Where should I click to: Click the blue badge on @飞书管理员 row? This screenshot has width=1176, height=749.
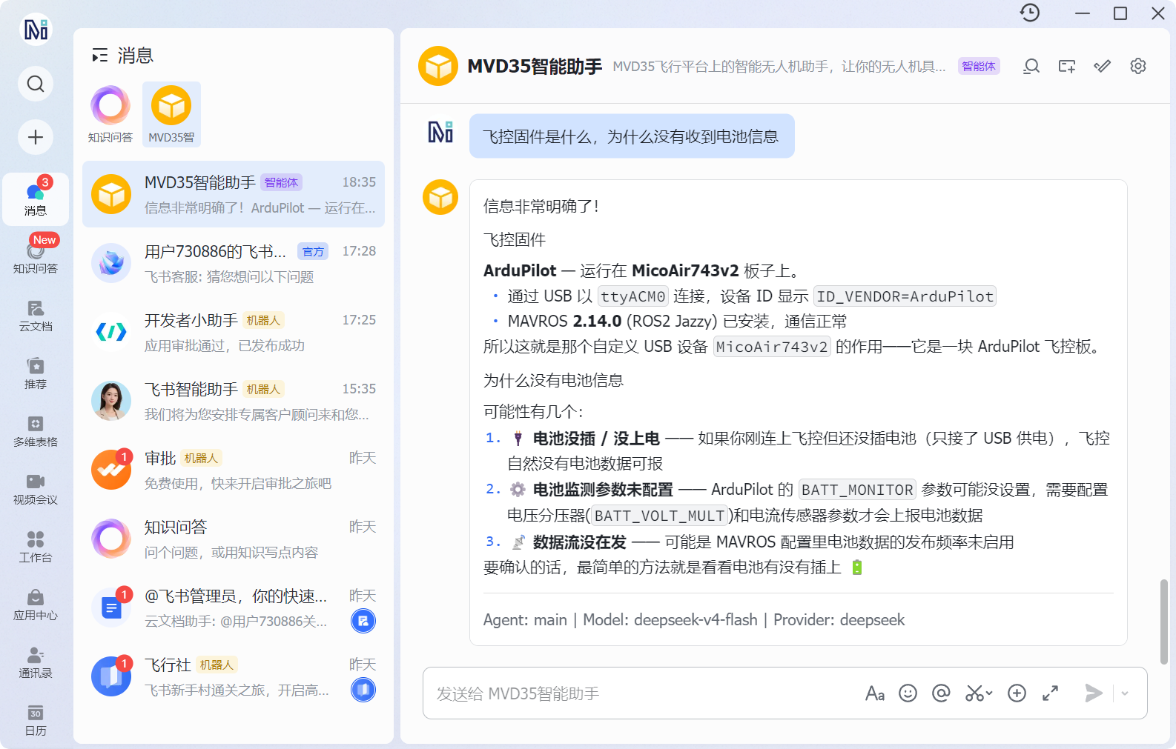pyautogui.click(x=363, y=621)
